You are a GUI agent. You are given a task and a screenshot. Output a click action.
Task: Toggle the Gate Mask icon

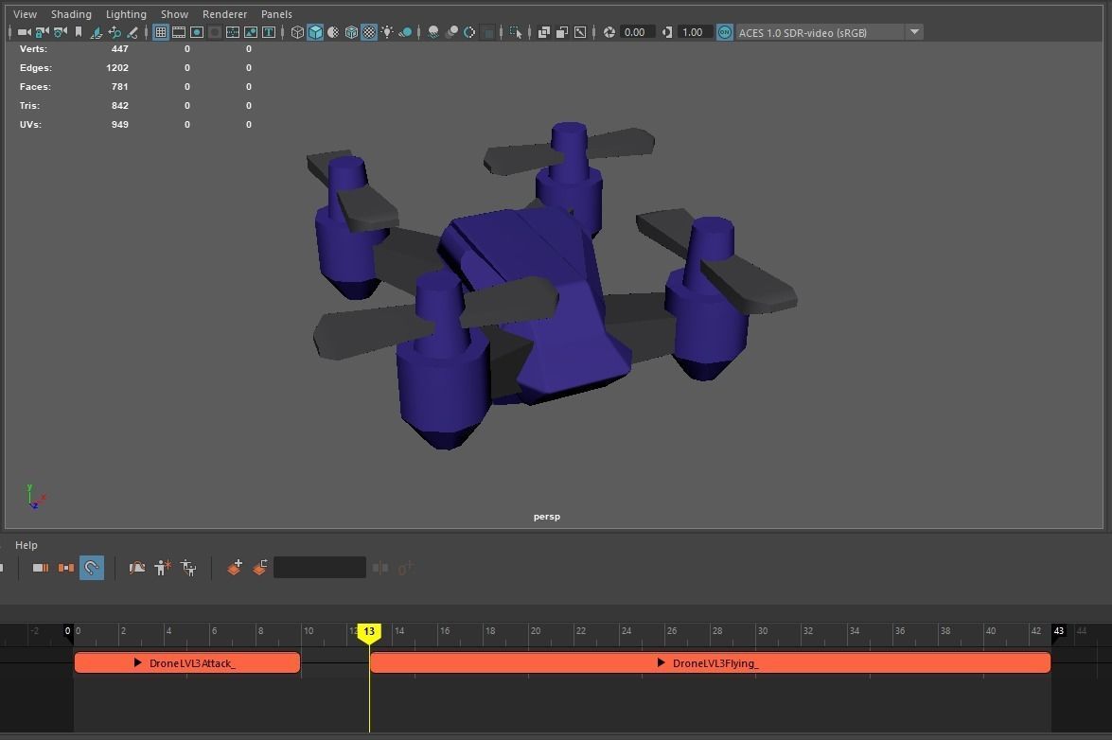[214, 32]
